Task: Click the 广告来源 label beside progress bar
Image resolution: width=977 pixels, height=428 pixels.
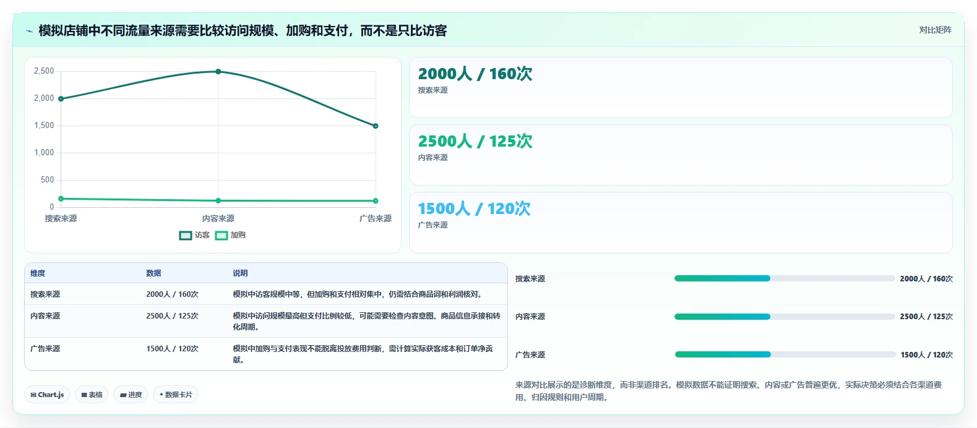Action: click(530, 355)
